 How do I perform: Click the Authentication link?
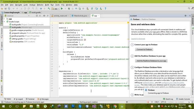pyautogui.click(x=148, y=83)
